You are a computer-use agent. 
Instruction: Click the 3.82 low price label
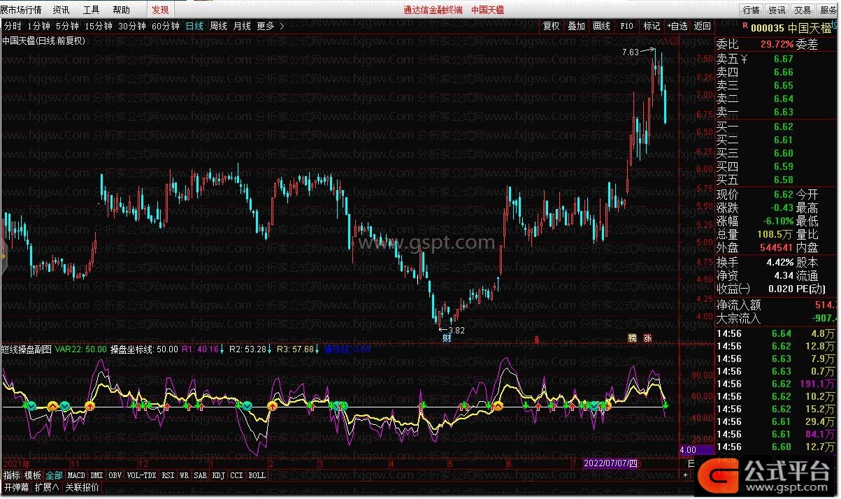point(457,330)
